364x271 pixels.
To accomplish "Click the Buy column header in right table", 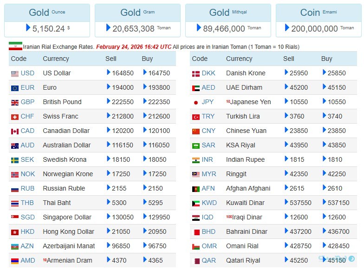I will point(326,59).
